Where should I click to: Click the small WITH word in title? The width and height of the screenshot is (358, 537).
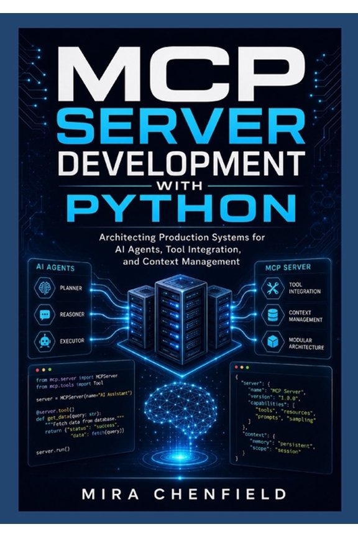coord(179,186)
